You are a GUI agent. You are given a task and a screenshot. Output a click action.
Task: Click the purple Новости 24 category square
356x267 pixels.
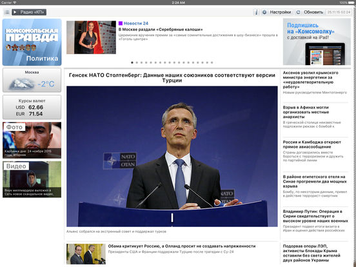tap(121, 23)
